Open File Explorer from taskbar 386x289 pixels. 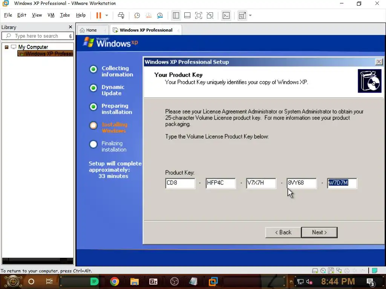pos(135,281)
